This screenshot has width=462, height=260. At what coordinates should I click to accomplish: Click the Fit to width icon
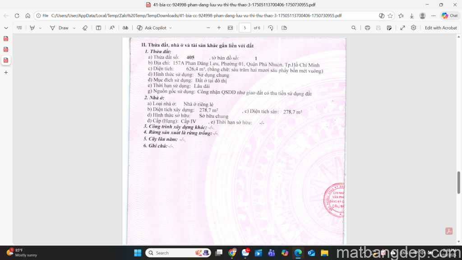[x=231, y=28]
